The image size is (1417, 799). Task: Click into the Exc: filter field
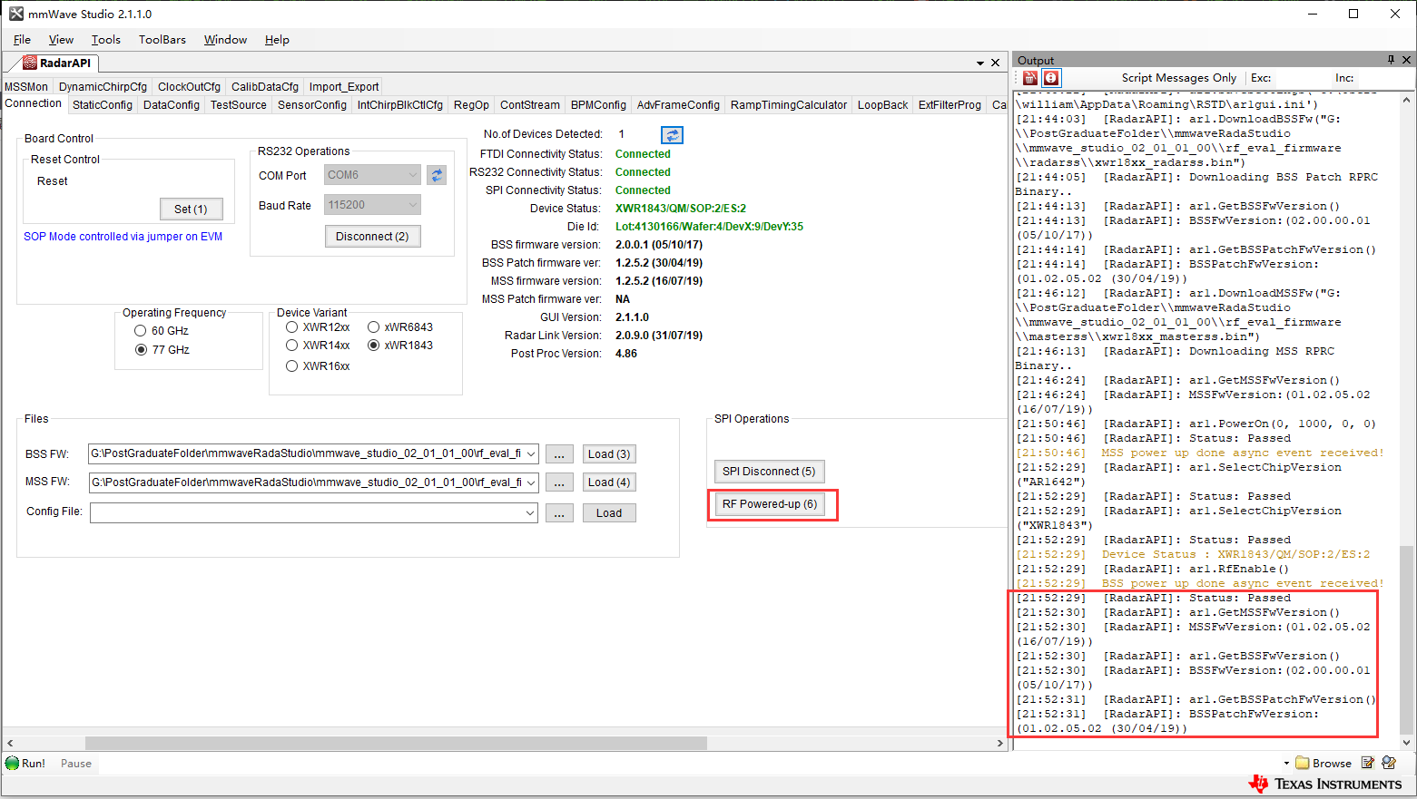pyautogui.click(x=1303, y=79)
